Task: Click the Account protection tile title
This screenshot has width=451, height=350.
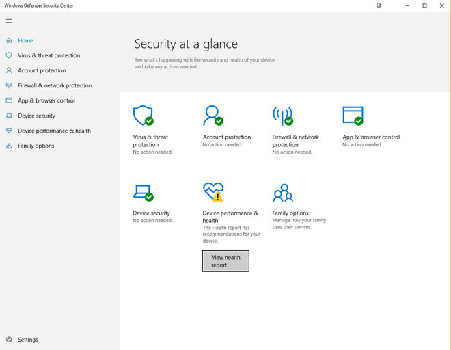Action: 227,137
